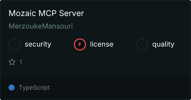Click the TypeScript language label
This screenshot has height=100, width=191.
point(34,88)
